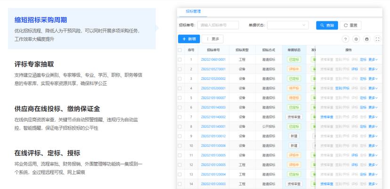Click the 招标单号 input field
The width and height of the screenshot is (390, 189).
[218, 25]
